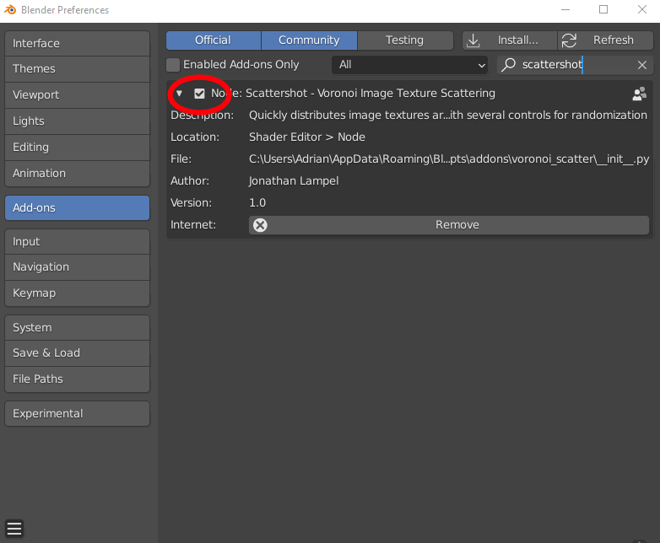This screenshot has width=660, height=543.
Task: Open the hamburger menu at bottom left
Action: [14, 529]
